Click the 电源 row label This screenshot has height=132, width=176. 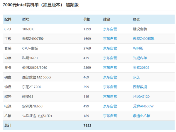(8, 106)
